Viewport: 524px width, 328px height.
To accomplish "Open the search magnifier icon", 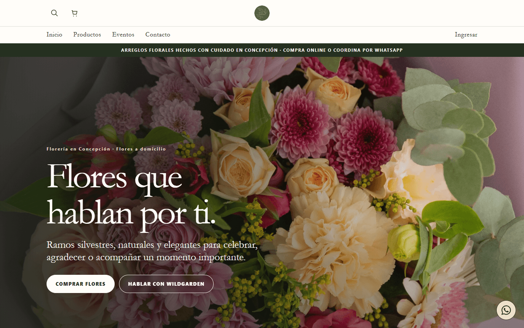I will (x=54, y=13).
